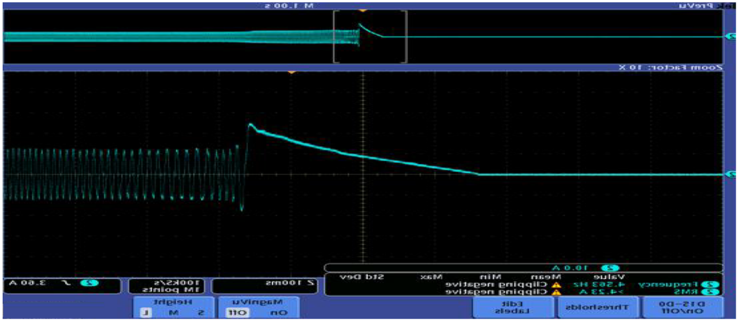The height and width of the screenshot is (321, 738).
Task: Click the warning icon on the Frequency row
Action: (x=557, y=284)
